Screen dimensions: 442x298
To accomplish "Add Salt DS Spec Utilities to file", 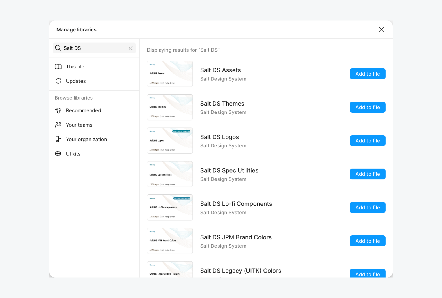I will (x=367, y=174).
